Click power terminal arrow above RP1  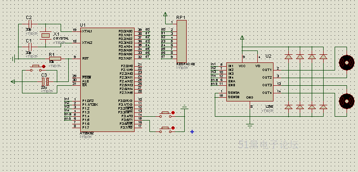coord(165,15)
